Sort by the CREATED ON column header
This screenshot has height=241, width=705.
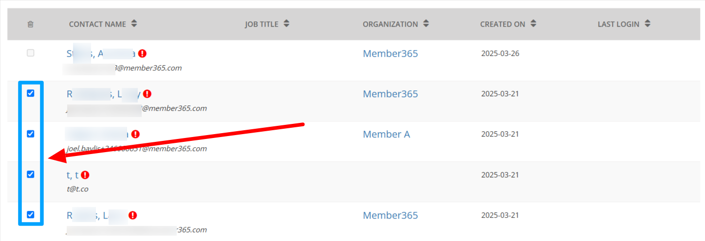502,24
